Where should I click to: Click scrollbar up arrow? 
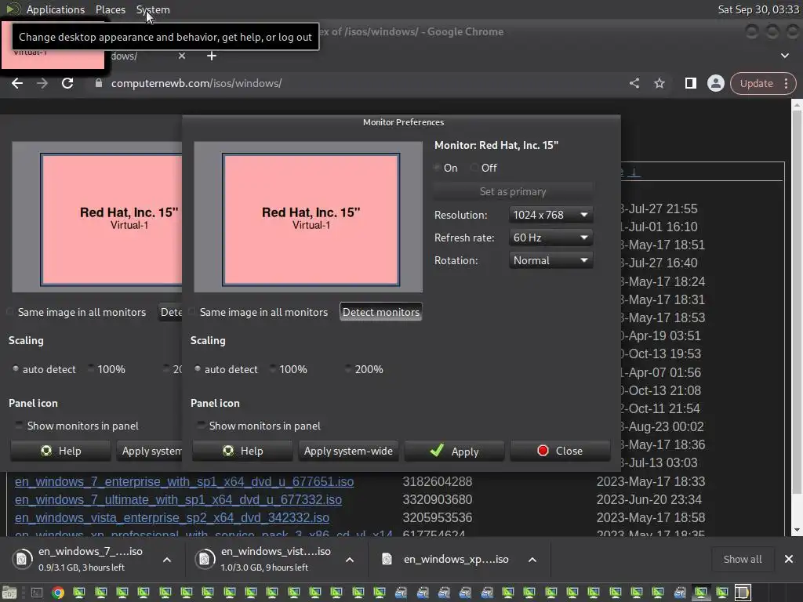(x=797, y=105)
